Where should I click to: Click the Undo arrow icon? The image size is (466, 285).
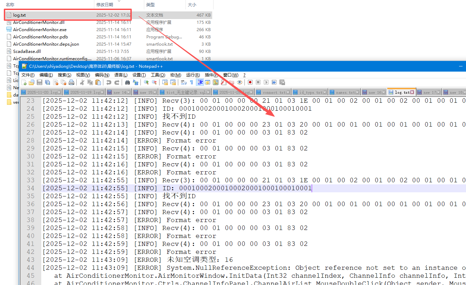[x=109, y=82]
